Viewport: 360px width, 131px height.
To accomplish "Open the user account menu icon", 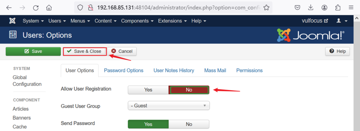I will tap(342, 21).
